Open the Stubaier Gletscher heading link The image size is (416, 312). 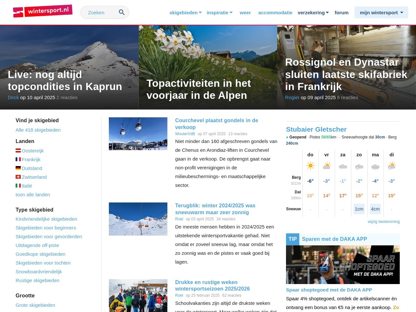316,129
